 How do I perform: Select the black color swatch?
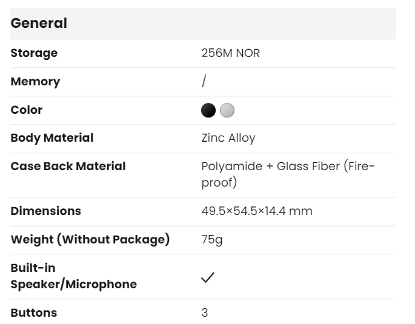pyautogui.click(x=208, y=110)
